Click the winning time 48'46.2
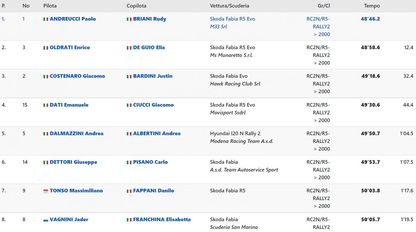Image resolution: width=416 pixels, height=232 pixels. click(x=370, y=19)
